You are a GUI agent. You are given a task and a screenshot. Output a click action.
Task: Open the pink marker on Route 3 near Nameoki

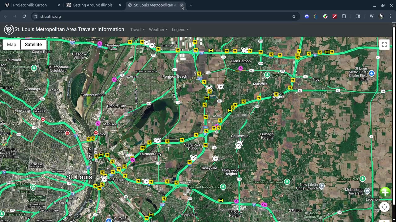coord(114,80)
